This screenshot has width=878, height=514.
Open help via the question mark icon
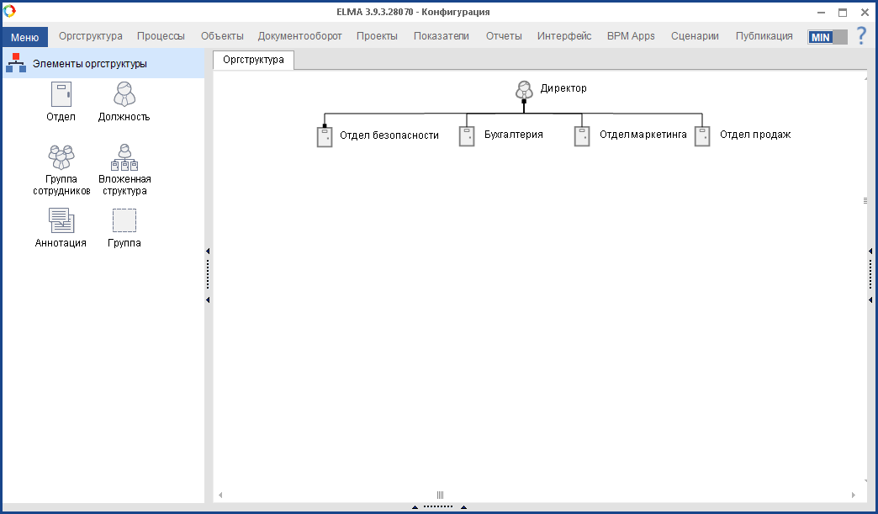[x=862, y=36]
